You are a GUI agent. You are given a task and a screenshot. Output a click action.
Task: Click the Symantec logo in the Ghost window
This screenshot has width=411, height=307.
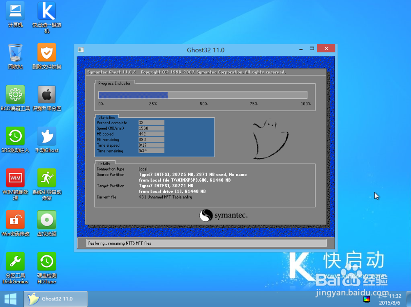tap(224, 216)
